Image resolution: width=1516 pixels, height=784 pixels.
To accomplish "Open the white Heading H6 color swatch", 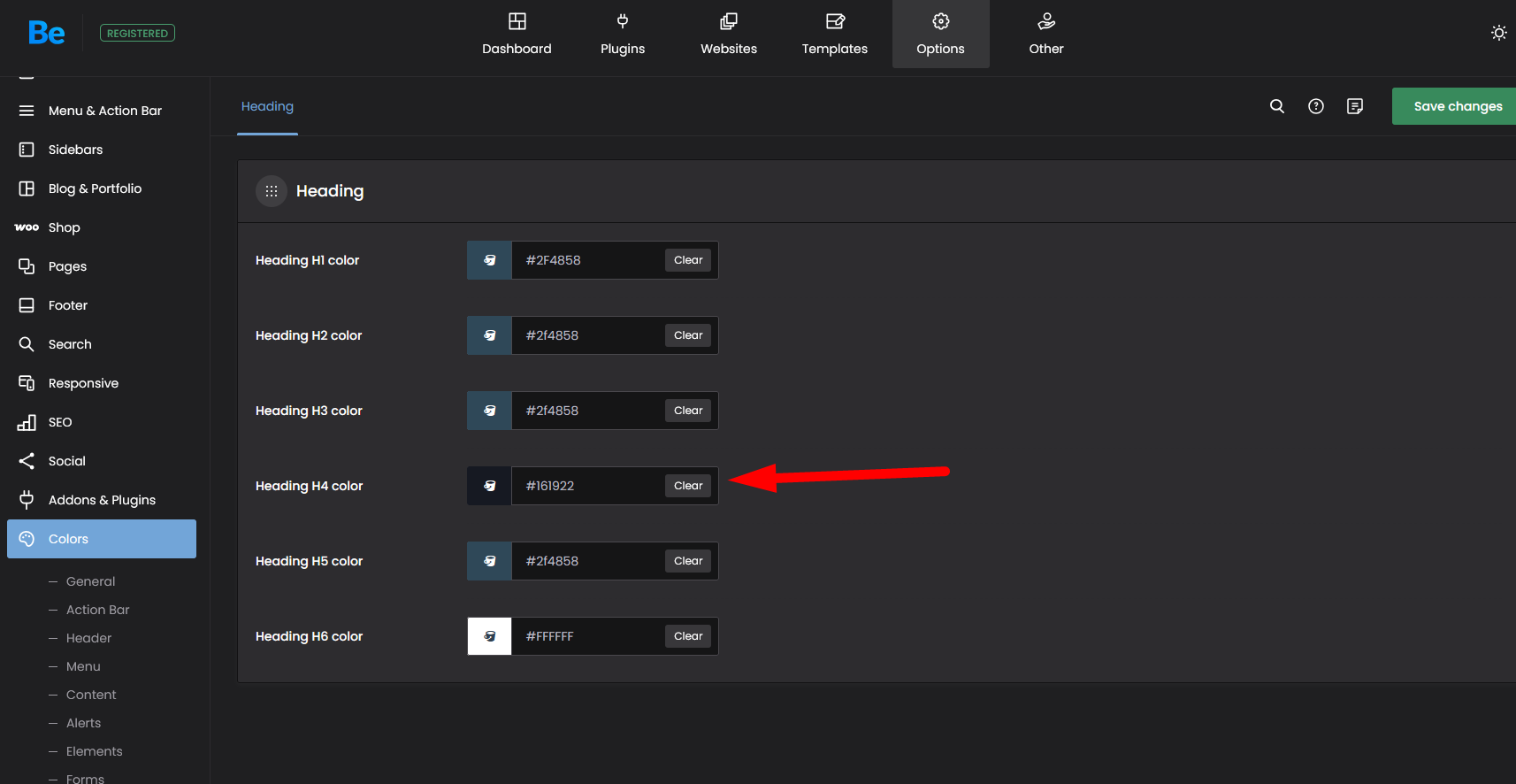I will coord(489,636).
